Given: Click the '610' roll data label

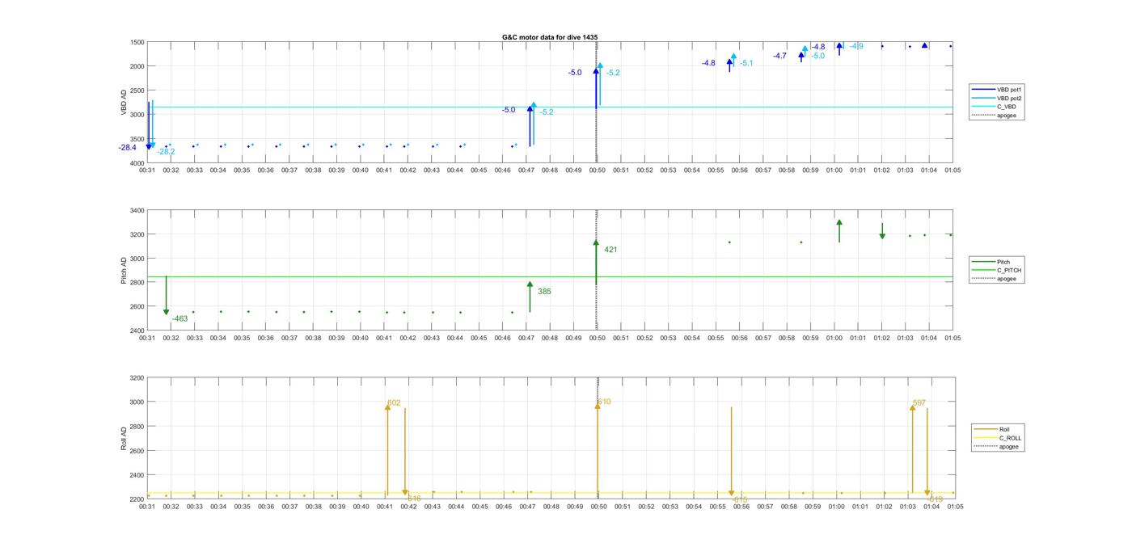Looking at the screenshot, I should coord(604,402).
